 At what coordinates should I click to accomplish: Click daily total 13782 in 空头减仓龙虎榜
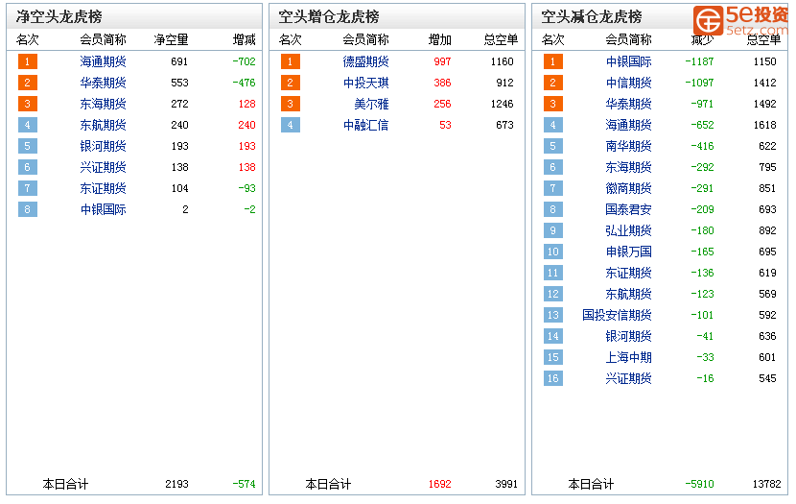[767, 484]
